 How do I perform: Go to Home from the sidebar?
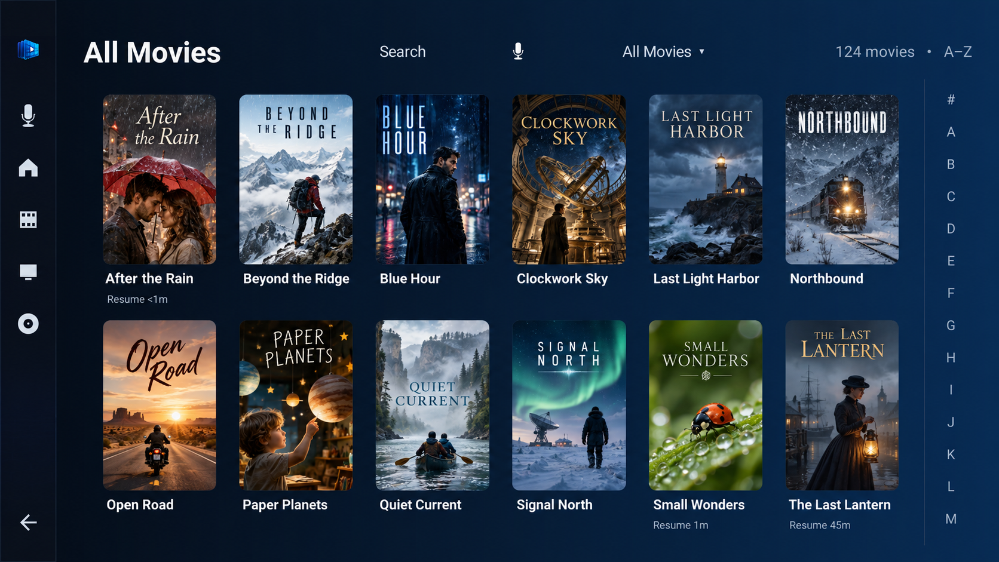28,168
